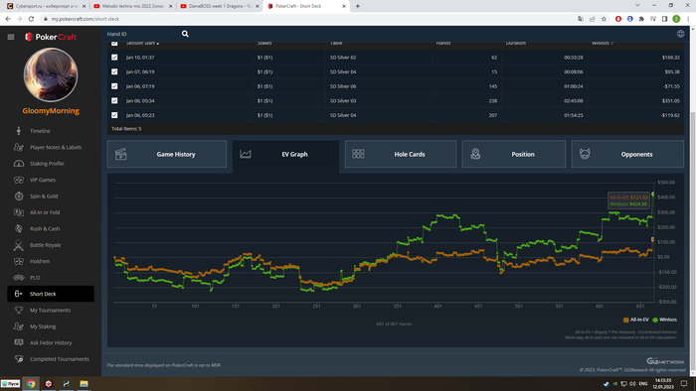Deselect the Jan 06, 05:23 session row
Image resolution: width=696 pixels, height=391 pixels.
coord(114,115)
